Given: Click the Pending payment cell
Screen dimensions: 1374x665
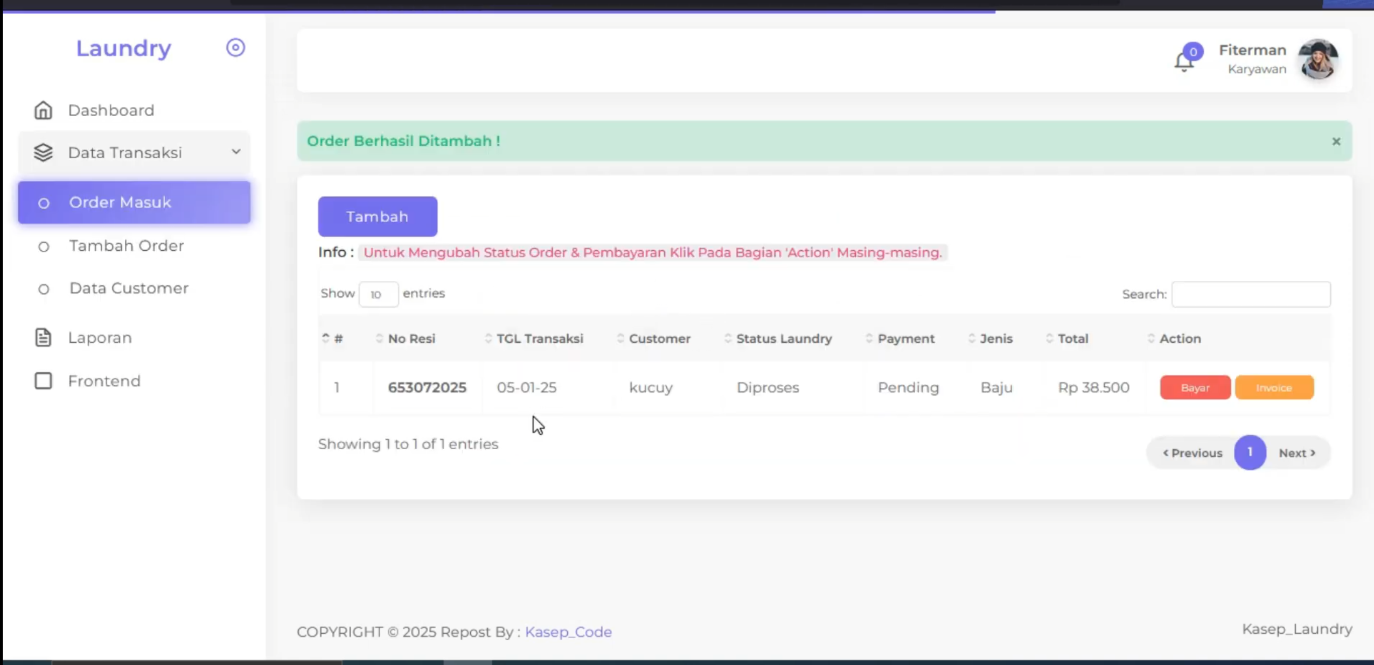Looking at the screenshot, I should (908, 387).
